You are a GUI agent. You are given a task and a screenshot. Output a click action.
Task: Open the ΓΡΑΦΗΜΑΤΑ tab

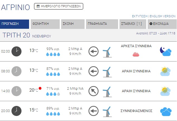tap(102, 24)
